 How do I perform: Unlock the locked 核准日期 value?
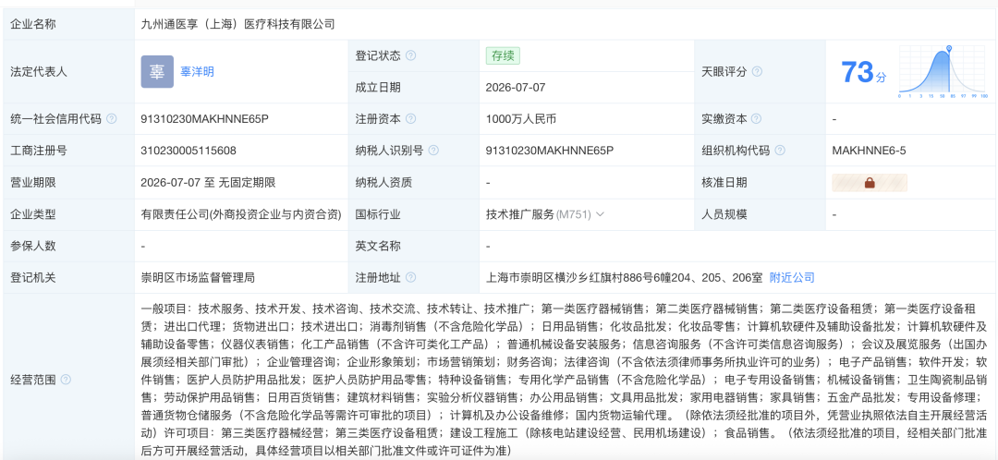[x=870, y=183]
